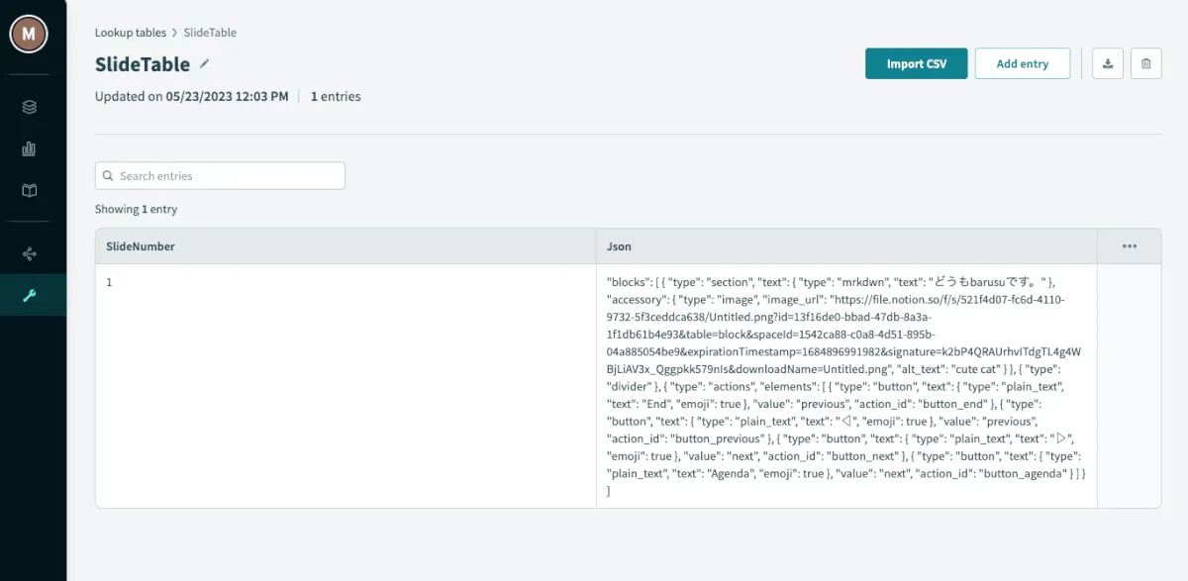The width and height of the screenshot is (1188, 581).
Task: Click SlideTable in the breadcrumb
Action: [210, 33]
